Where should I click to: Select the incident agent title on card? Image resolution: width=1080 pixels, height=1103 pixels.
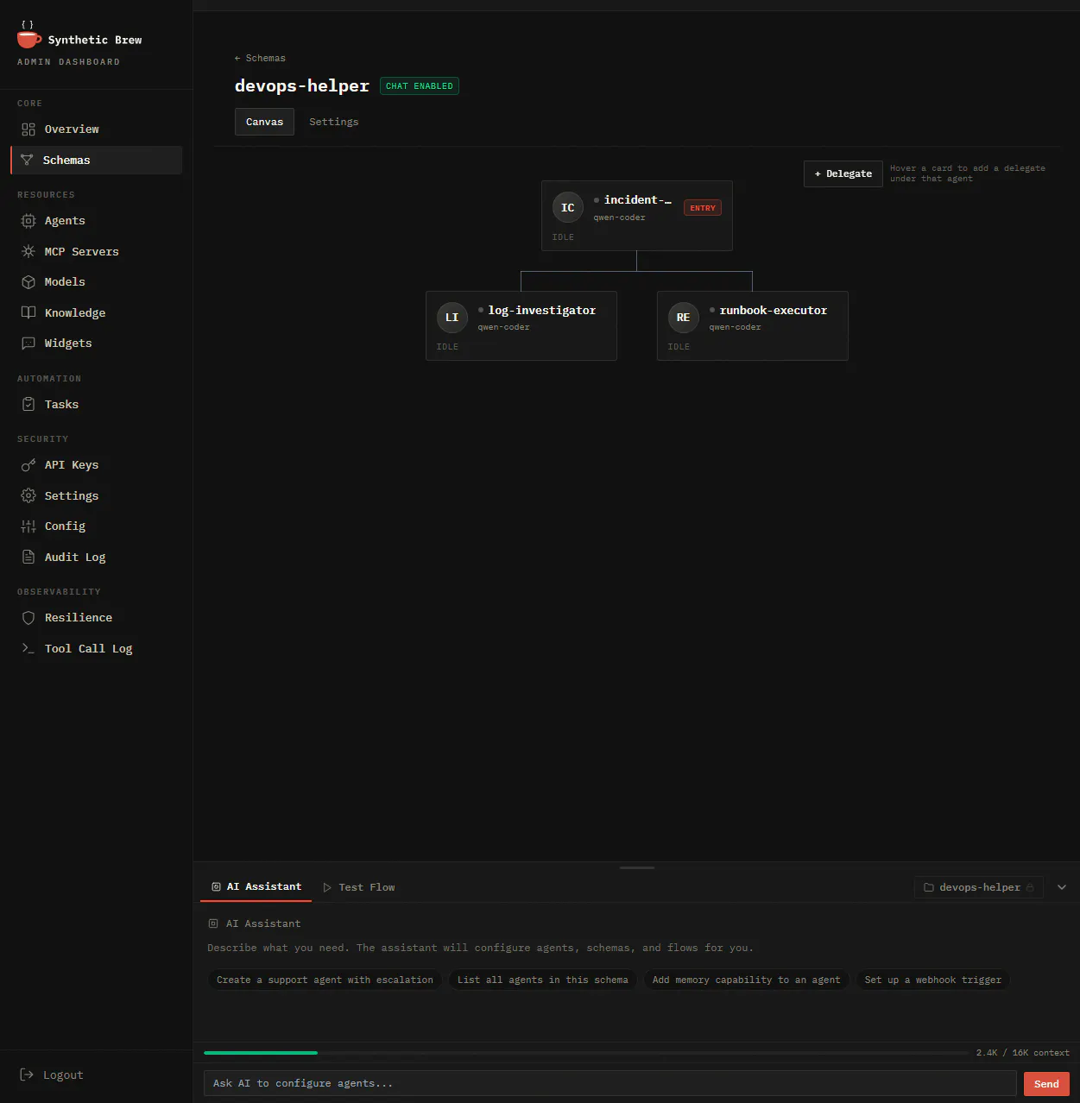[638, 200]
